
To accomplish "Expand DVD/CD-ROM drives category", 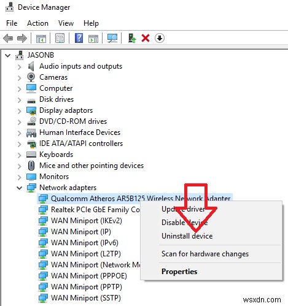I will click(20, 122).
